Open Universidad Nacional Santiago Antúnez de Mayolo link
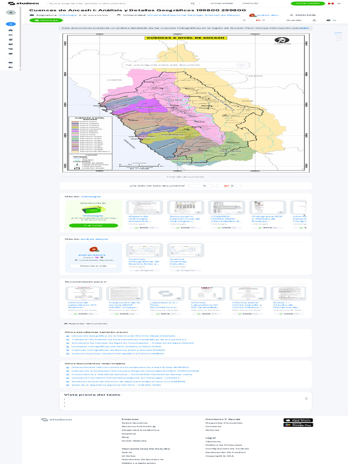The height and width of the screenshot is (464, 348). pyautogui.click(x=193, y=15)
